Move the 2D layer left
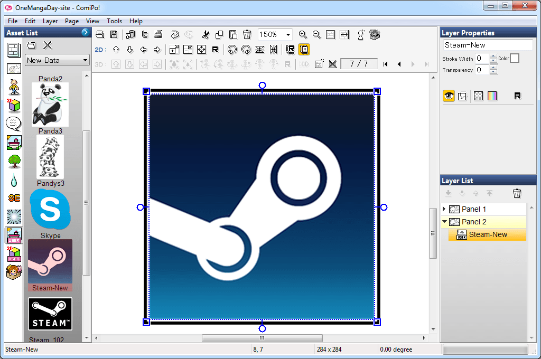 click(x=143, y=50)
